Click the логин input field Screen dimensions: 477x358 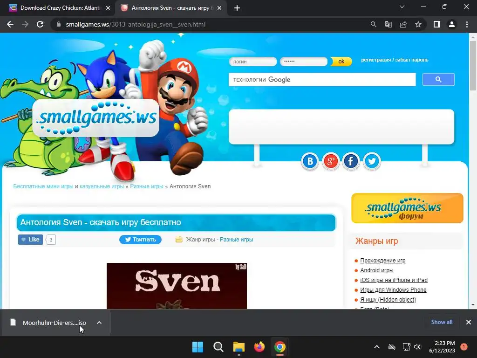(x=253, y=62)
